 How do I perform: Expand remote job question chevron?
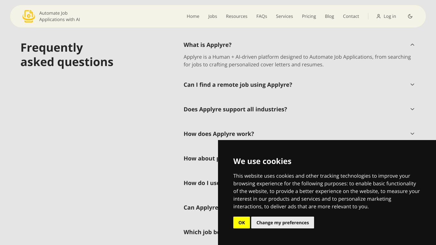(412, 85)
